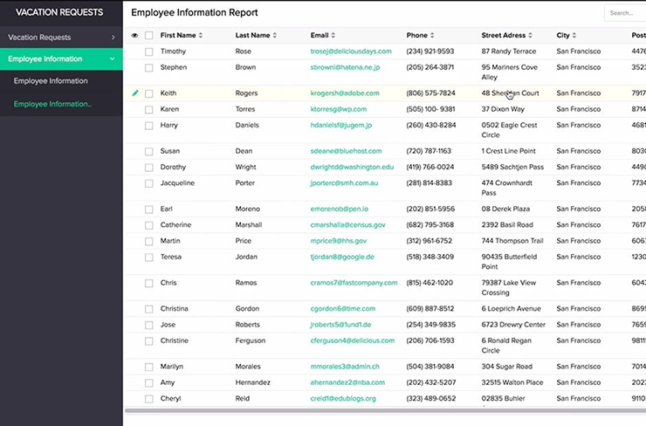
Task: Sort by Last Name arrows icon
Action: click(x=275, y=36)
